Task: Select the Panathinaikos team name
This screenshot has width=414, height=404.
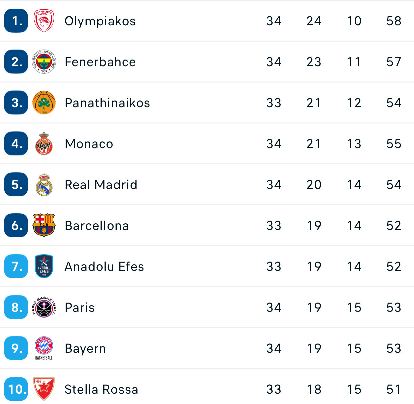Action: coord(107,103)
